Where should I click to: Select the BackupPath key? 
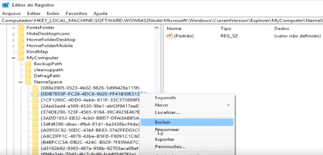[48, 64]
